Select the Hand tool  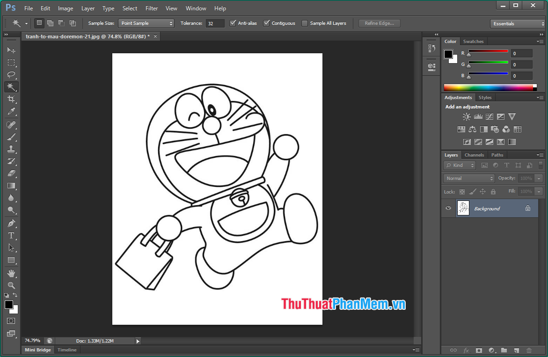11,273
